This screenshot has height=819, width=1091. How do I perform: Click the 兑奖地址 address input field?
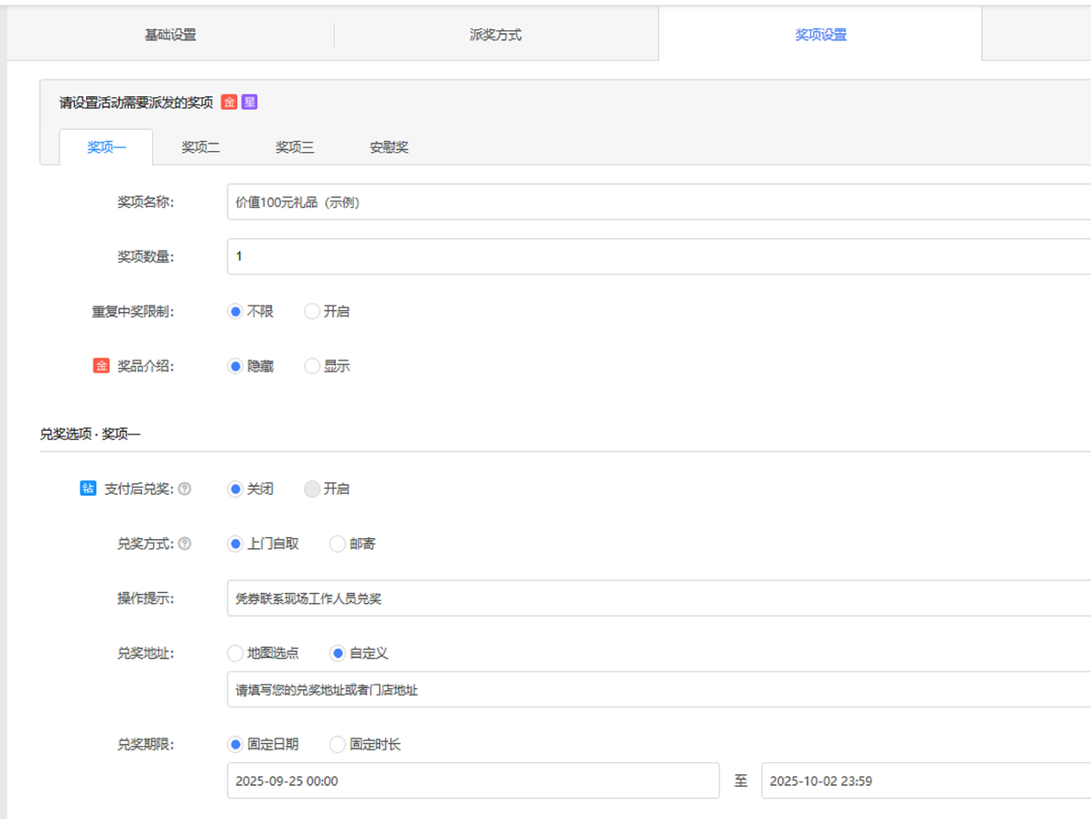pyautogui.click(x=659, y=690)
